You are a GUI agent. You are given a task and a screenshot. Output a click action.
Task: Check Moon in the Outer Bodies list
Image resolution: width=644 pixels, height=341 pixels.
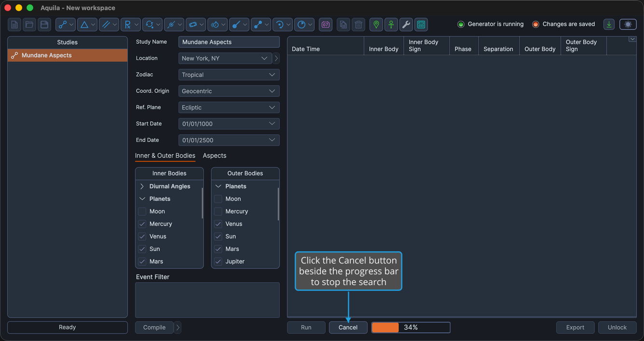click(x=218, y=199)
